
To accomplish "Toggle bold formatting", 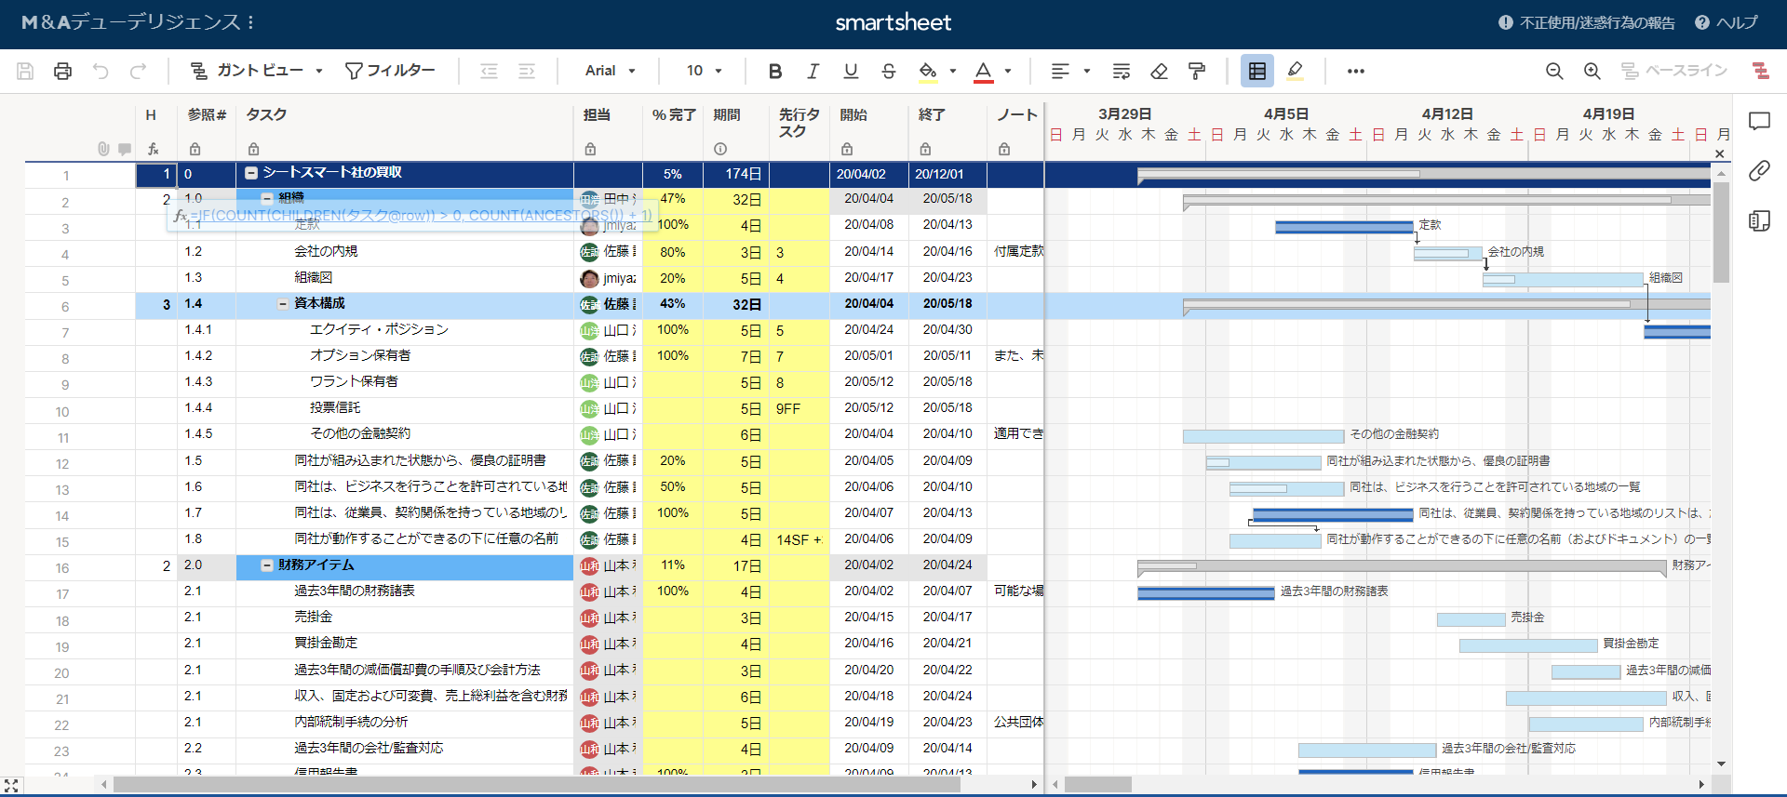I will [774, 71].
